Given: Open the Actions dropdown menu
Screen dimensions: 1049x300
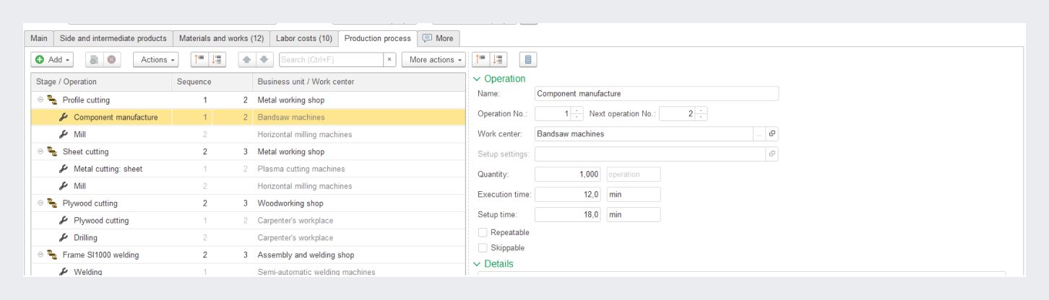Looking at the screenshot, I should [156, 60].
